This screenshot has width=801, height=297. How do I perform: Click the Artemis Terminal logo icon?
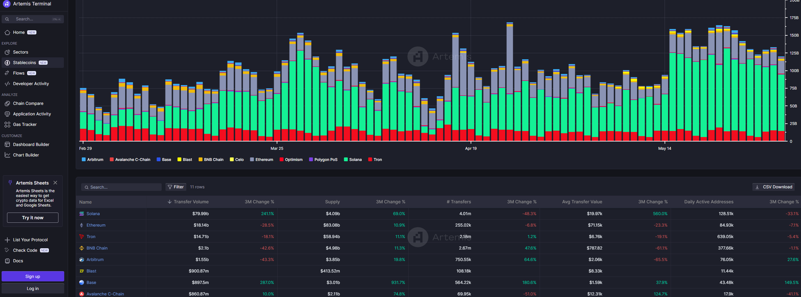pos(6,4)
